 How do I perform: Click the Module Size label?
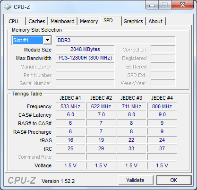(x=38, y=50)
